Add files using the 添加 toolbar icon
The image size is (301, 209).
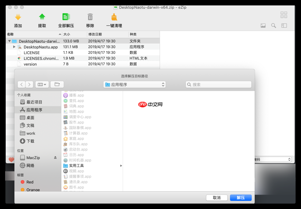tap(17, 17)
